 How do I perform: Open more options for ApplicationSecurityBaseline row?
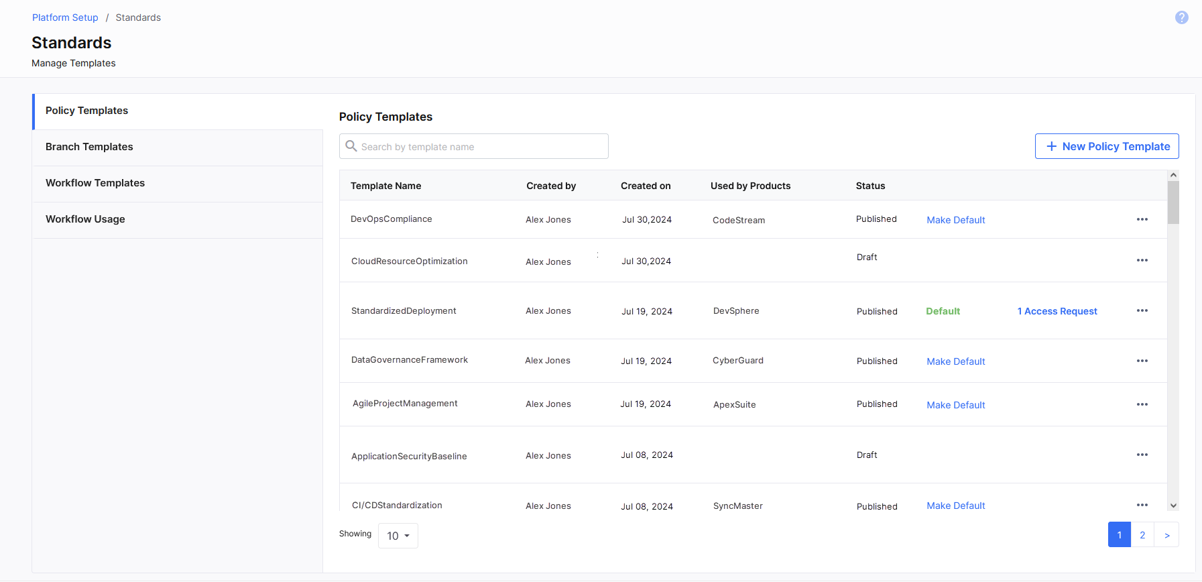coord(1142,455)
